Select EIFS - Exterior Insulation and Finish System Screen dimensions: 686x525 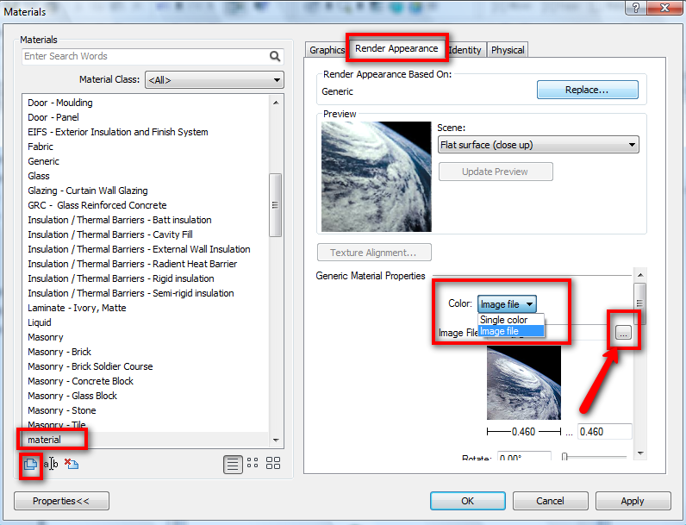click(x=118, y=132)
